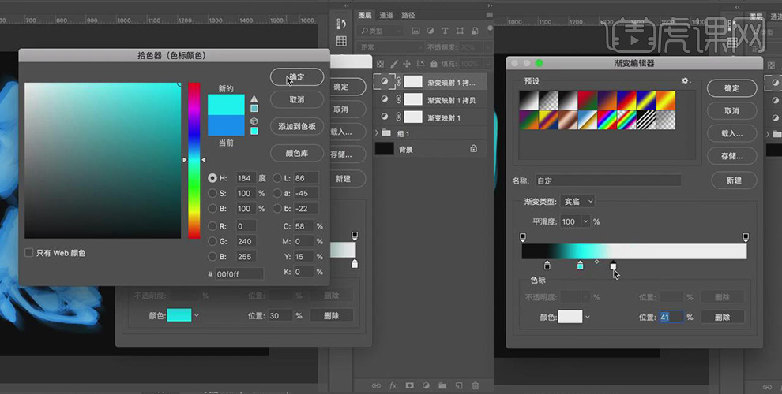The height and width of the screenshot is (394, 782).
Task: Click the not web-safe cube icon
Action: pyautogui.click(x=254, y=121)
